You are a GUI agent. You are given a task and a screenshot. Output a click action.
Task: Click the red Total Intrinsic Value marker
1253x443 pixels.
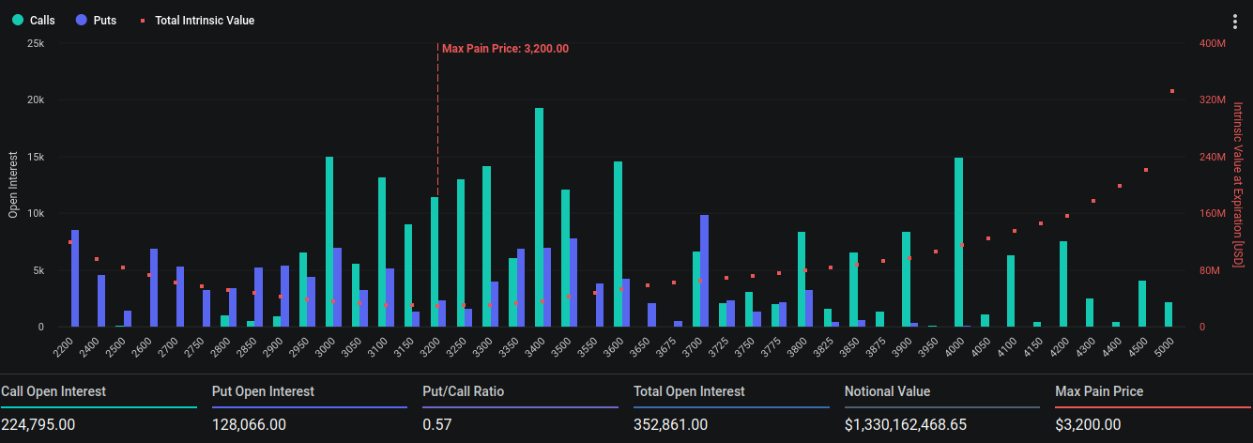[x=142, y=20]
